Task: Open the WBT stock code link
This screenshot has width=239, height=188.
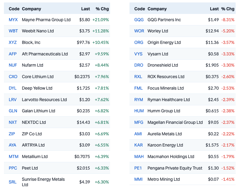Action: click(13, 31)
